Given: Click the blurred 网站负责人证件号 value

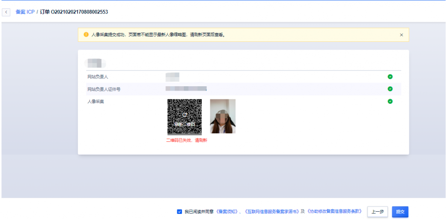Looking at the screenshot, I should point(186,89).
